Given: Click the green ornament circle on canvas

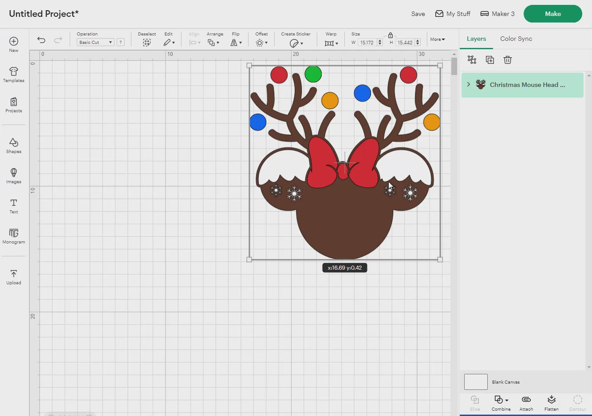Looking at the screenshot, I should point(313,74).
